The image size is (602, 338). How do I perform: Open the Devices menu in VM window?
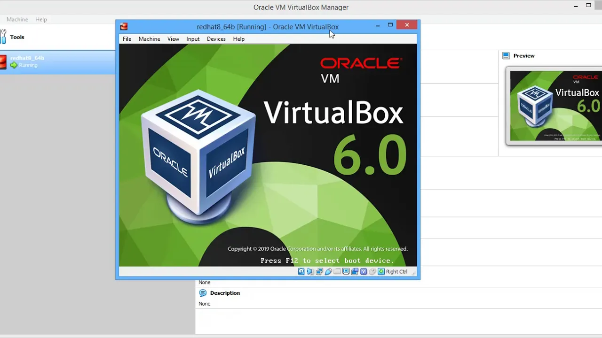click(216, 39)
